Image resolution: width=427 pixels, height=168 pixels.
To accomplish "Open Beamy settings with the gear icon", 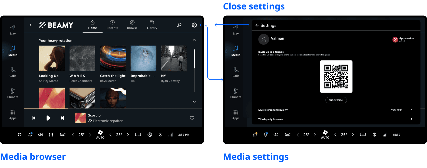I will pos(194,25).
